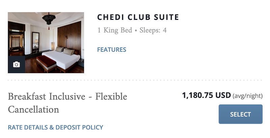This screenshot has width=270, height=138.
Task: Click the (avg/night) label
Action: pos(247,96)
